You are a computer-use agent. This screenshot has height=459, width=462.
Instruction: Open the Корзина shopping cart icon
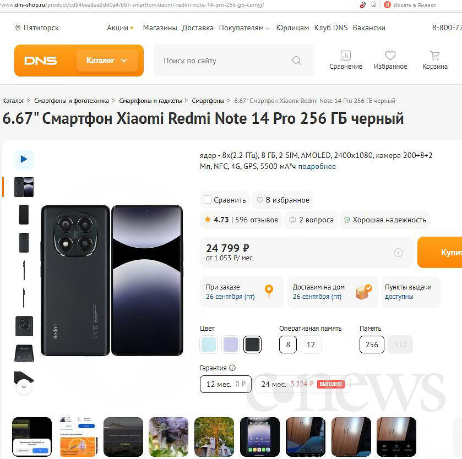click(x=434, y=56)
